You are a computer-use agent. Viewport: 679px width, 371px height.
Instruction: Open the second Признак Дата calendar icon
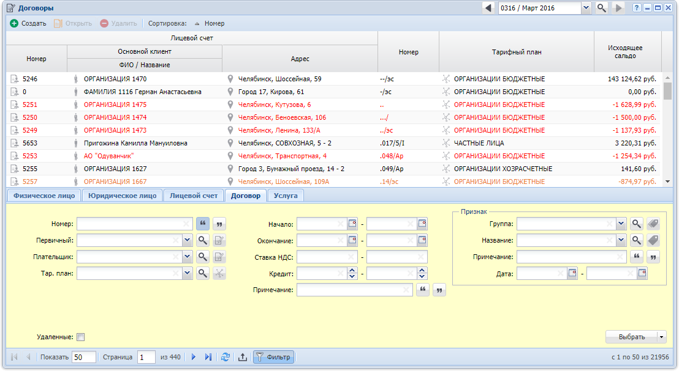(x=642, y=273)
